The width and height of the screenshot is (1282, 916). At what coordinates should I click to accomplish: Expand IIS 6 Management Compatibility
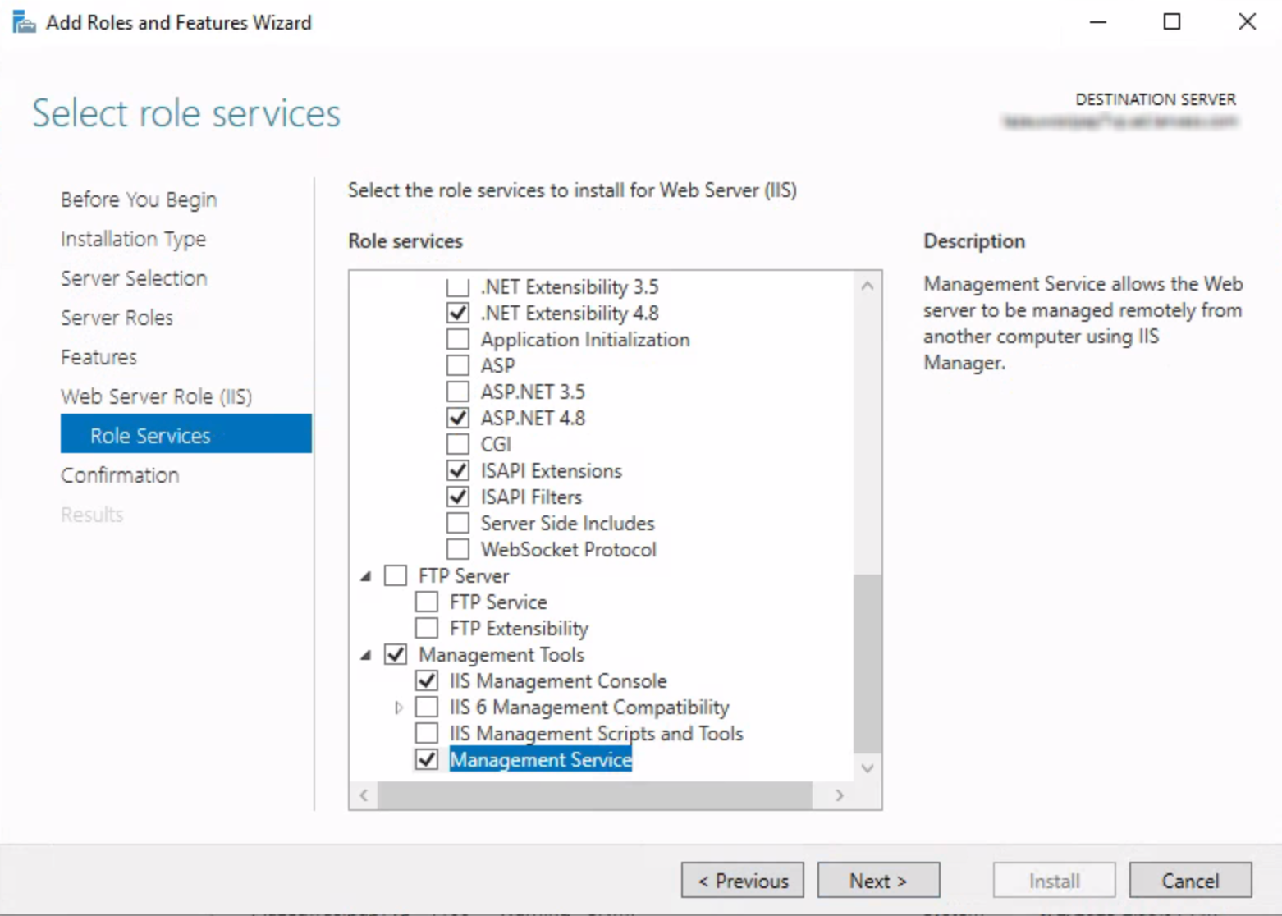point(399,707)
